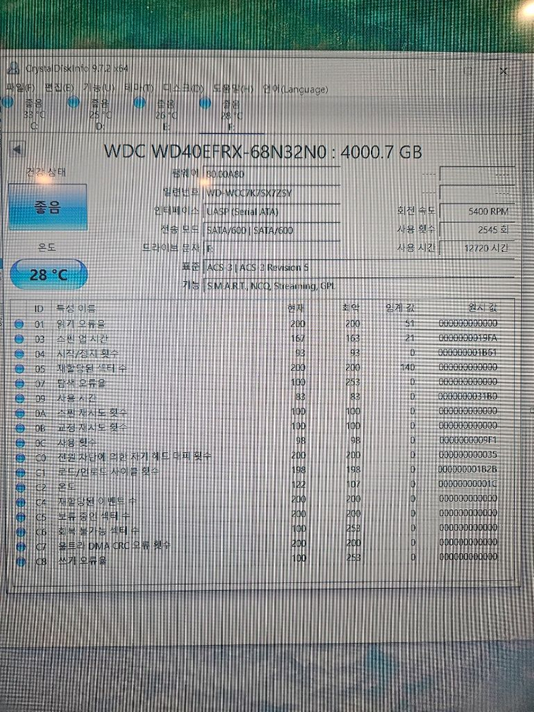534x712 pixels.
Task: Open the 테마(T) menu
Action: [139, 88]
